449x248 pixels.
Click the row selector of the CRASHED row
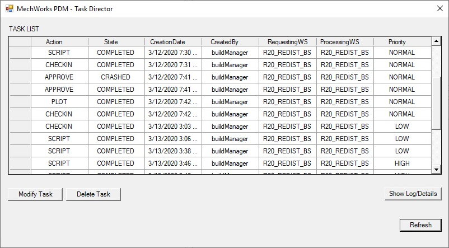point(20,77)
